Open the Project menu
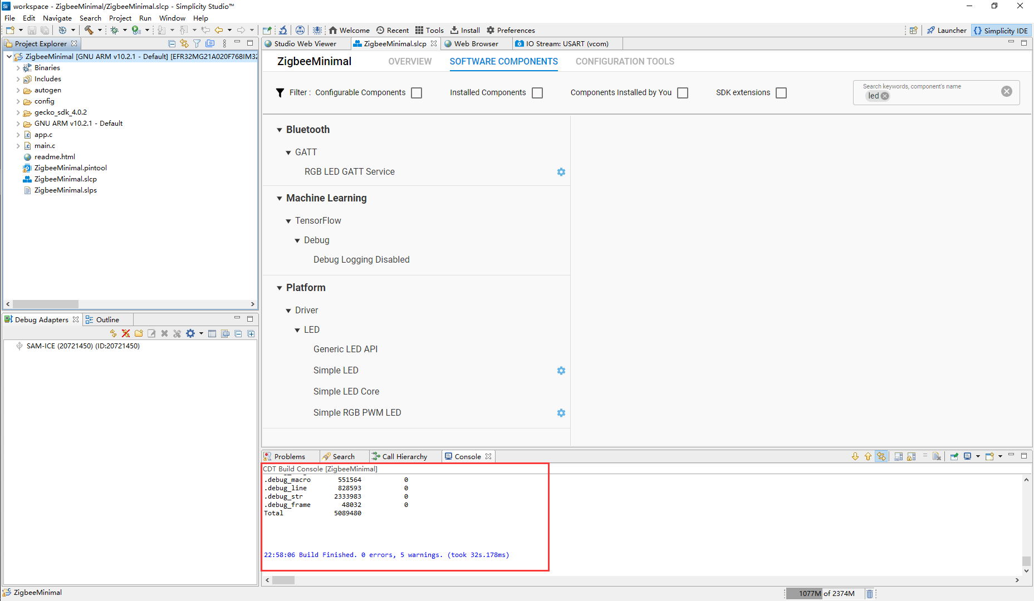This screenshot has width=1034, height=601. [x=120, y=18]
